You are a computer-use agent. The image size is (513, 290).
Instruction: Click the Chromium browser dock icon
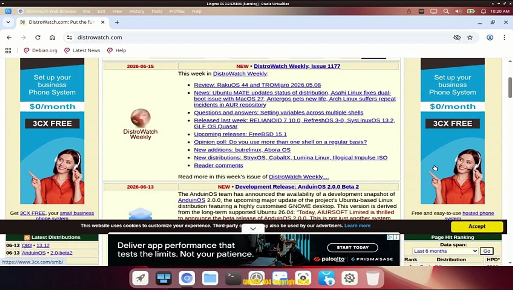tap(187, 278)
